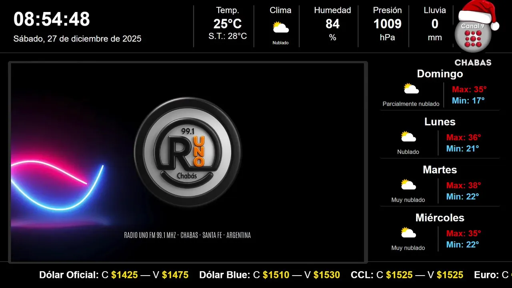The width and height of the screenshot is (512, 288).
Task: Click the humidity value 84
Action: 332,24
